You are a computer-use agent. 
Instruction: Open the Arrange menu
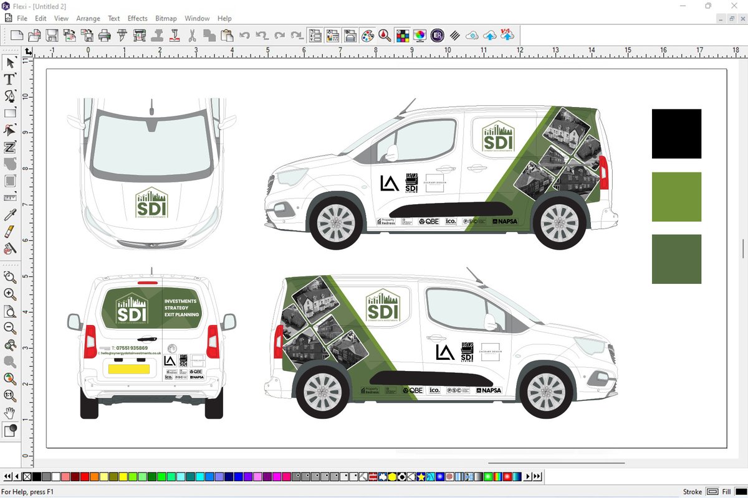click(x=88, y=19)
